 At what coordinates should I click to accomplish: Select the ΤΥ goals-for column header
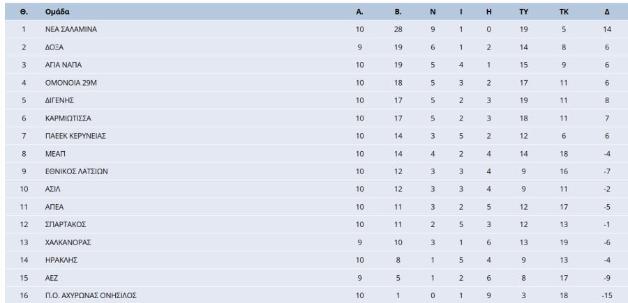pyautogui.click(x=523, y=12)
